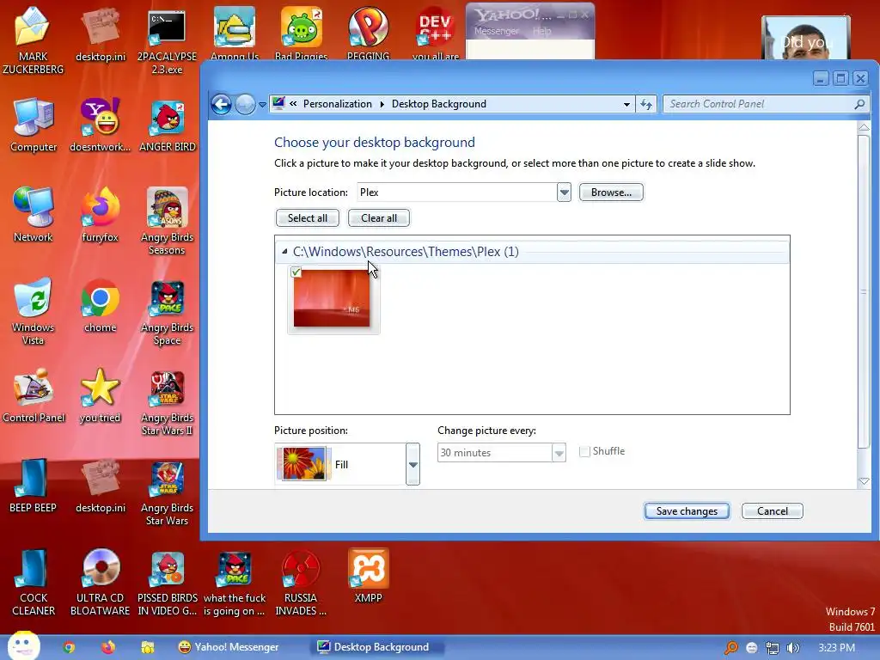
Task: Open the Start button smiley orb
Action: 23,645
